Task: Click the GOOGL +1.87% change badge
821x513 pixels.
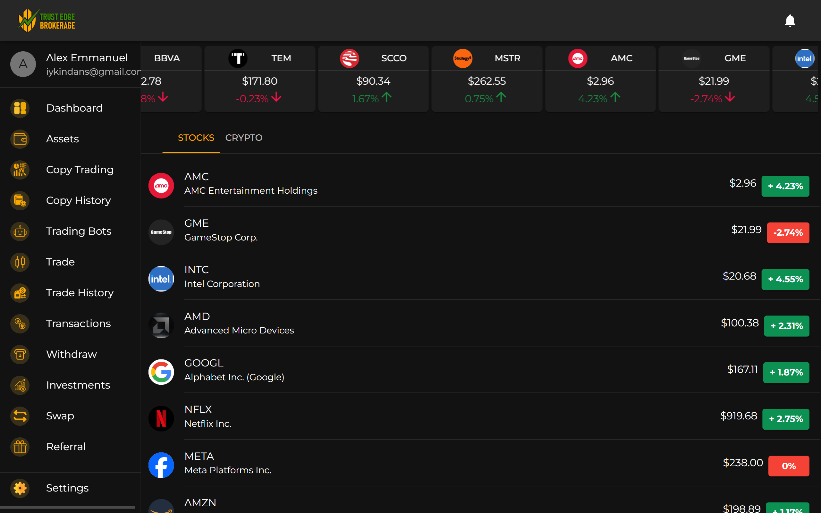Action: [x=786, y=373]
